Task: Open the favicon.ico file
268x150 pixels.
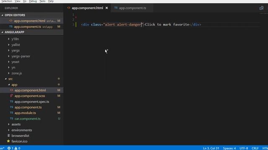Action: pyautogui.click(x=19, y=141)
